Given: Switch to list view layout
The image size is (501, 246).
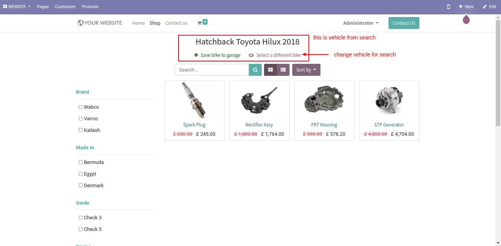Looking at the screenshot, I should 283,70.
